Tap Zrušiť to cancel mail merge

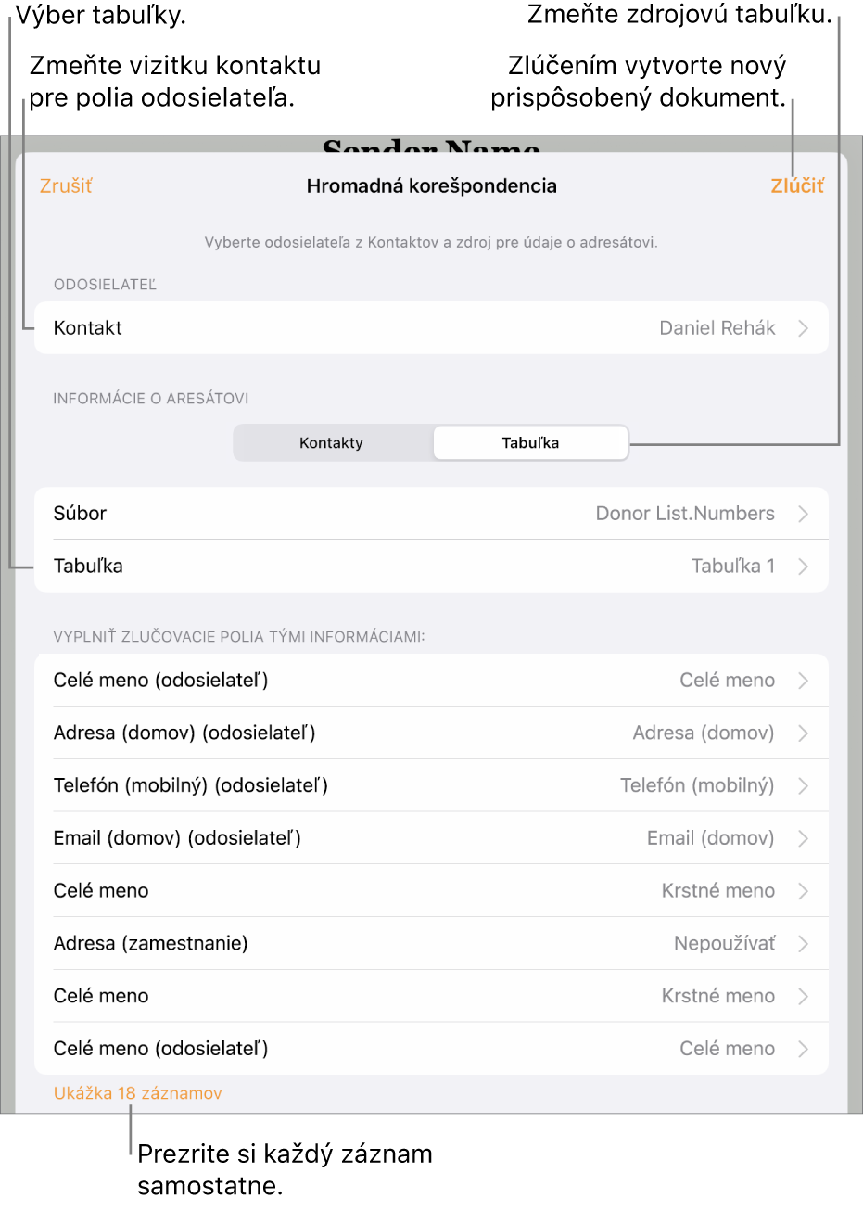tap(66, 185)
